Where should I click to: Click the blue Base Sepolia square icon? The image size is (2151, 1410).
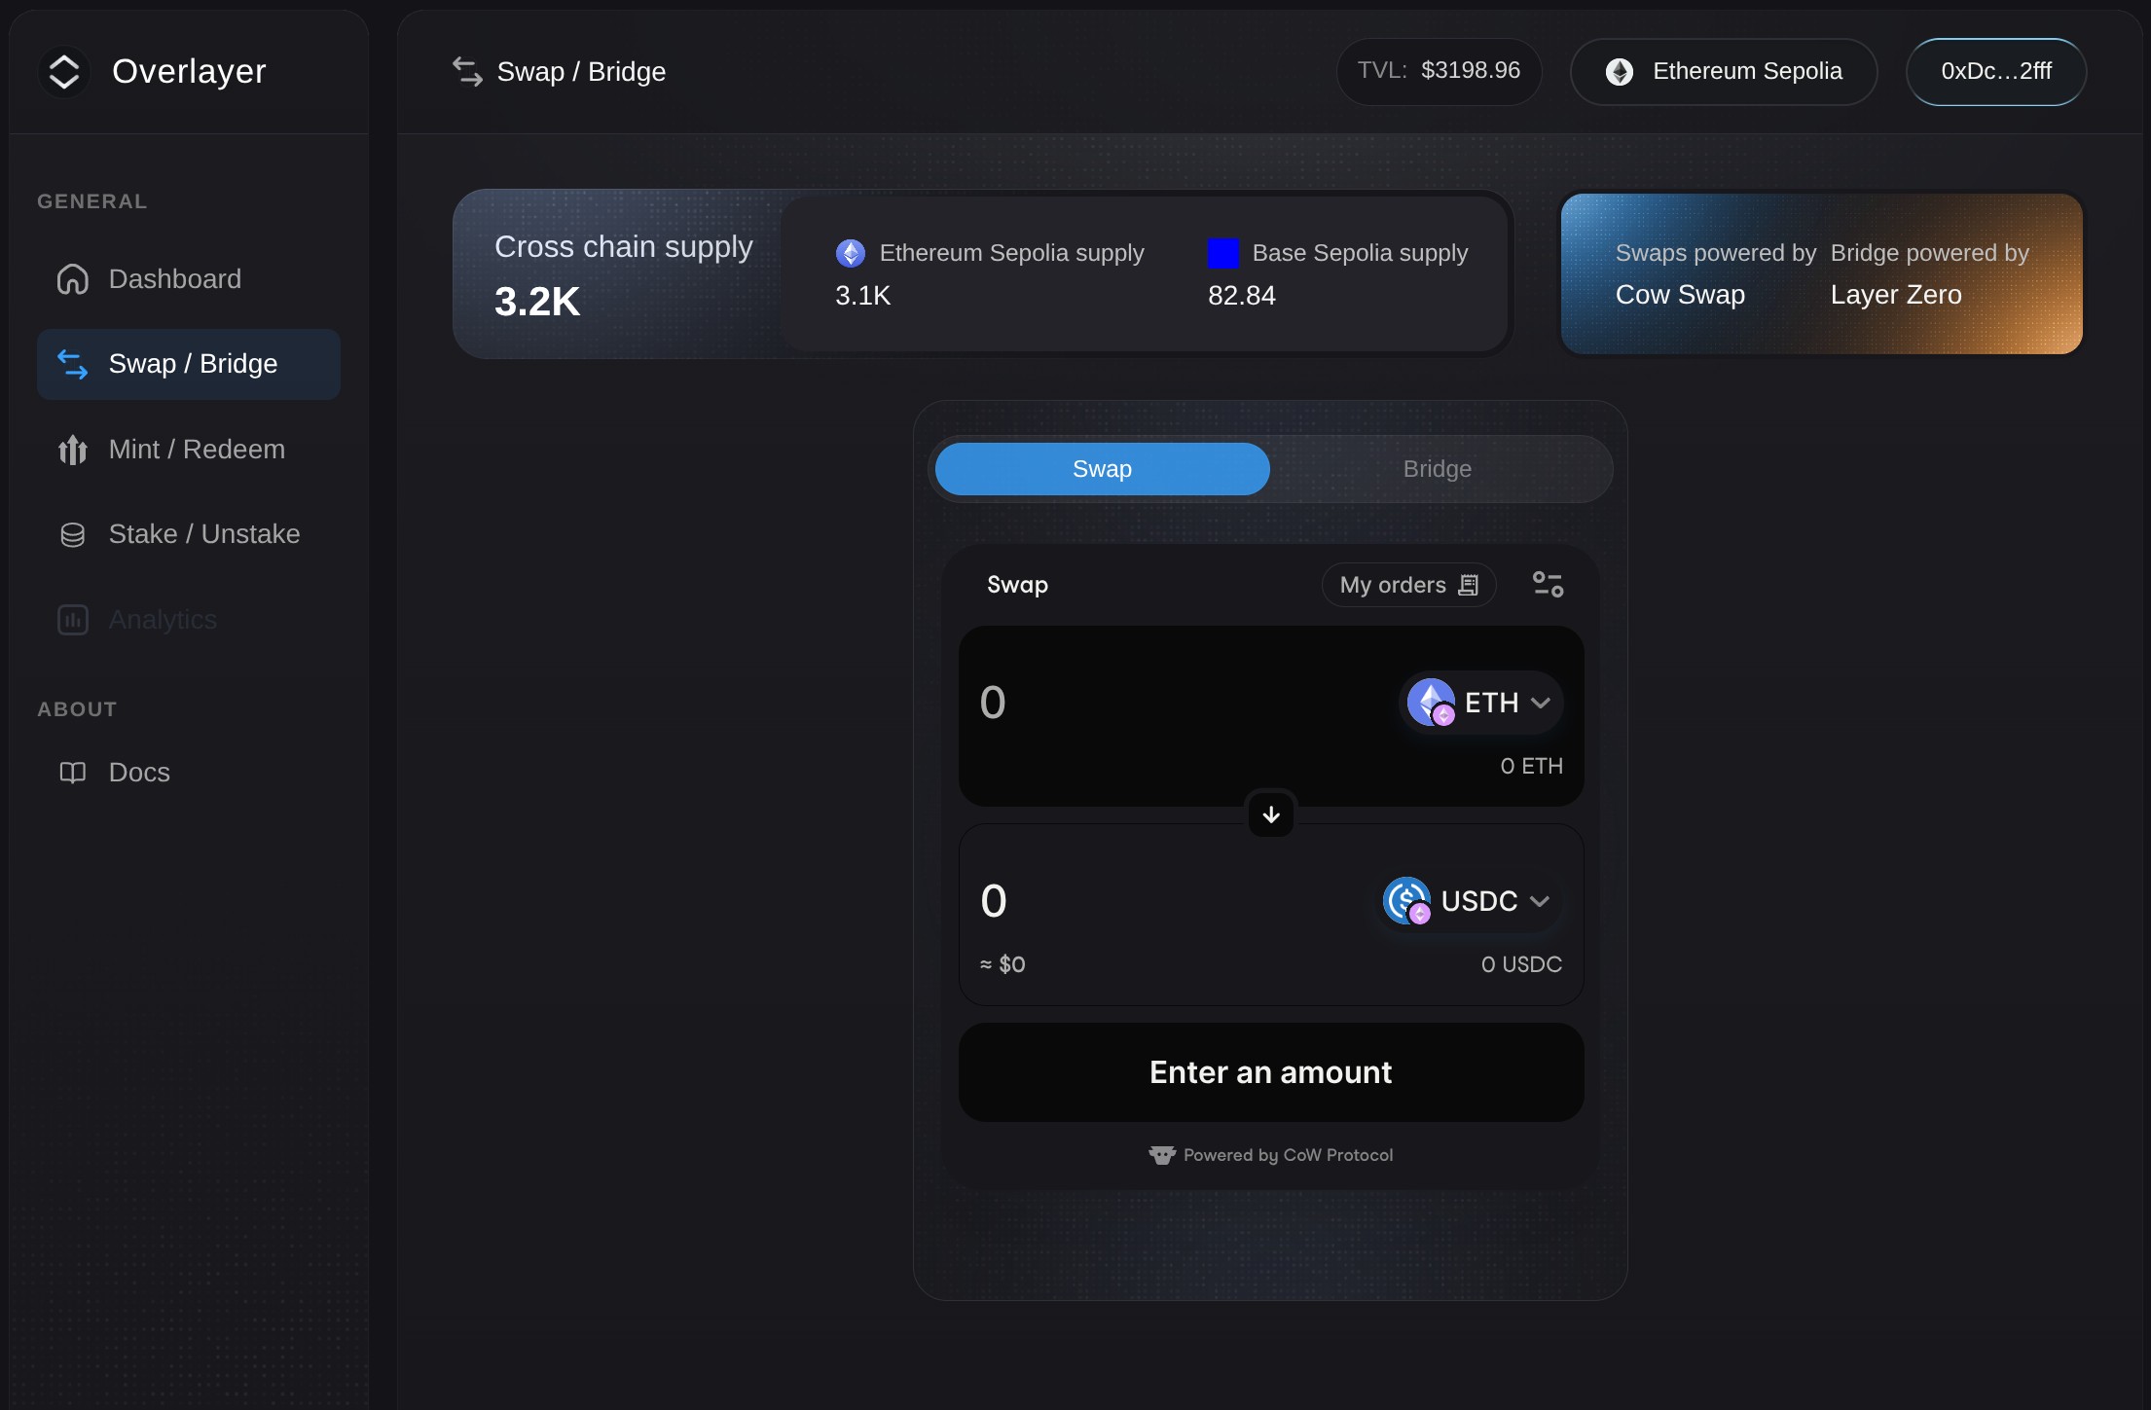[1223, 253]
